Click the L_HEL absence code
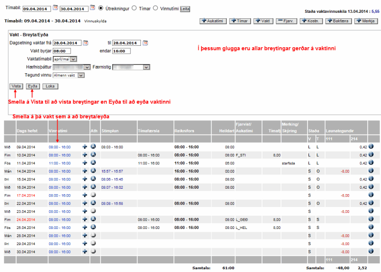The width and height of the screenshot is (381, 272). click(241, 228)
